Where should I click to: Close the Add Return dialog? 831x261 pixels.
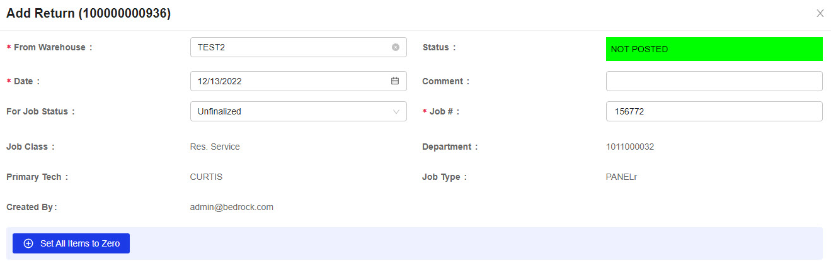(x=820, y=13)
